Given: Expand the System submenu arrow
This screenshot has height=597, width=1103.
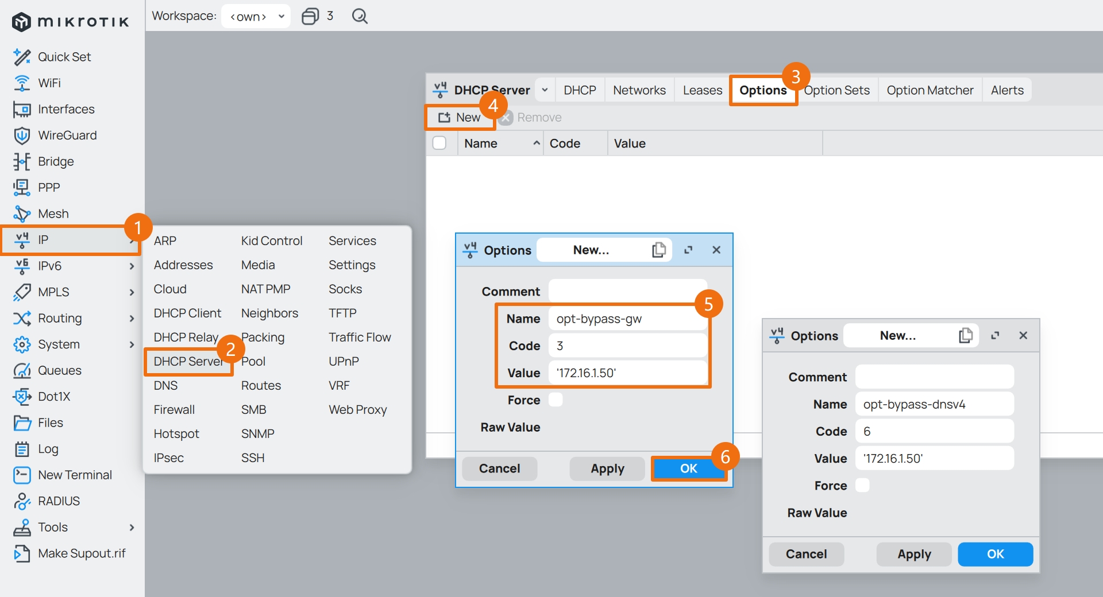Looking at the screenshot, I should 132,344.
